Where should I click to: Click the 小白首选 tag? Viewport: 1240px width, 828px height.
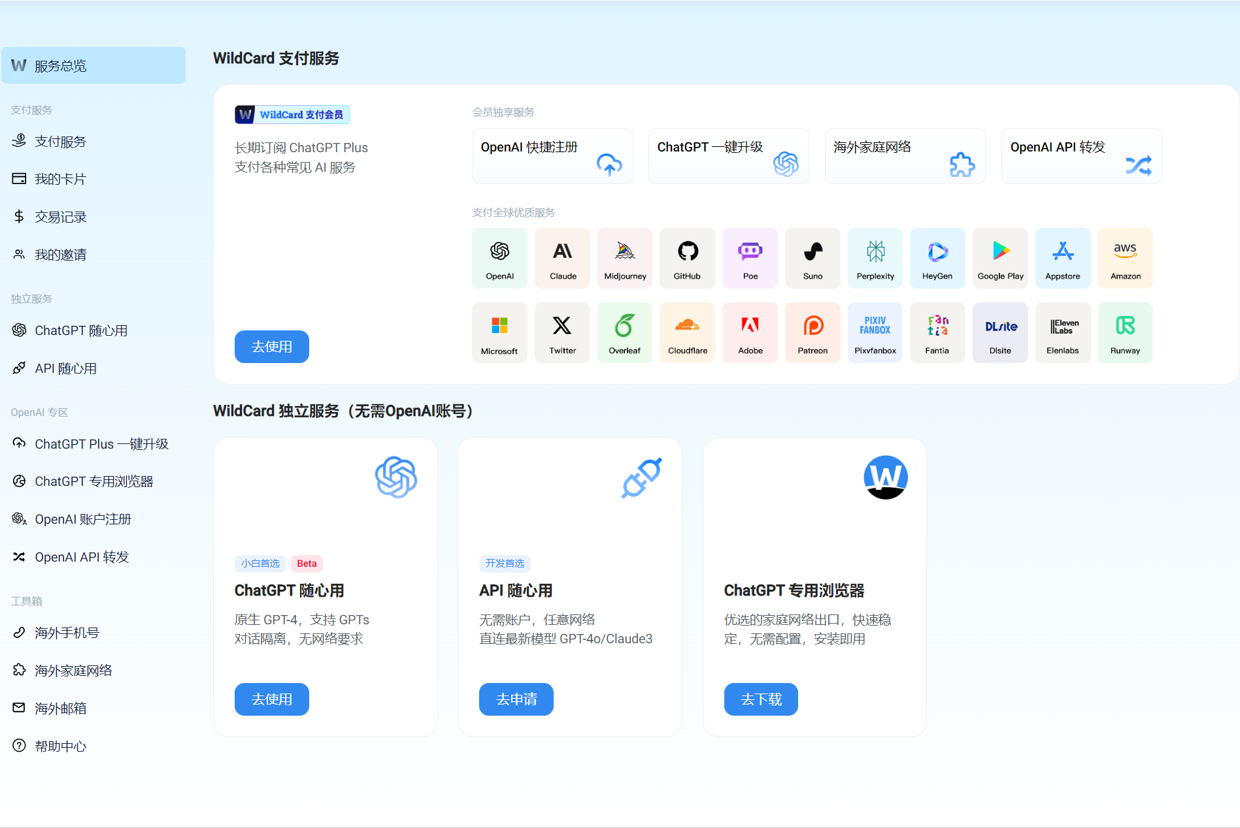coord(260,564)
